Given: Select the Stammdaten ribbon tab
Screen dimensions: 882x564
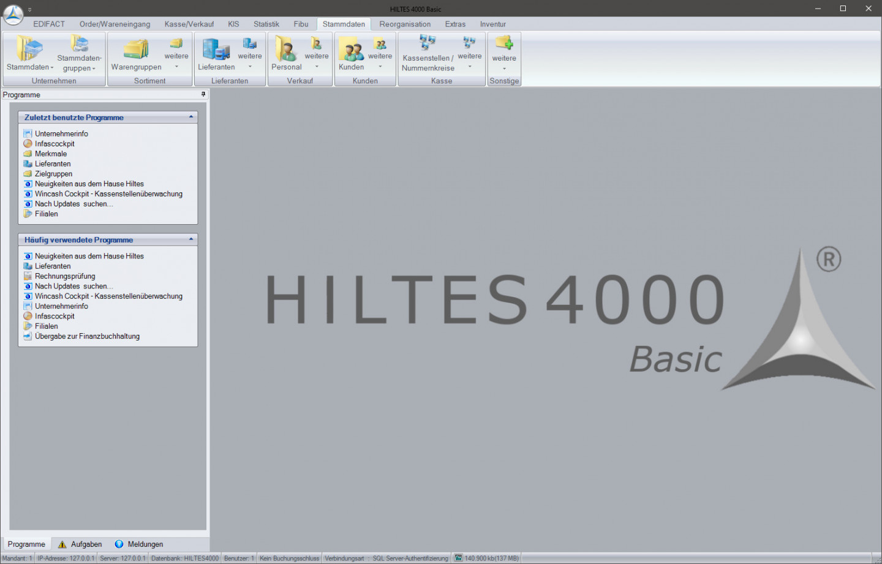Looking at the screenshot, I should point(344,24).
